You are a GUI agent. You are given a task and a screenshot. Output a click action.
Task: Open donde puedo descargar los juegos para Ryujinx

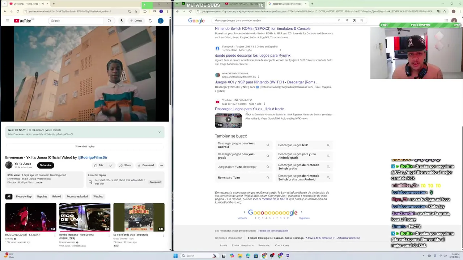(x=253, y=56)
